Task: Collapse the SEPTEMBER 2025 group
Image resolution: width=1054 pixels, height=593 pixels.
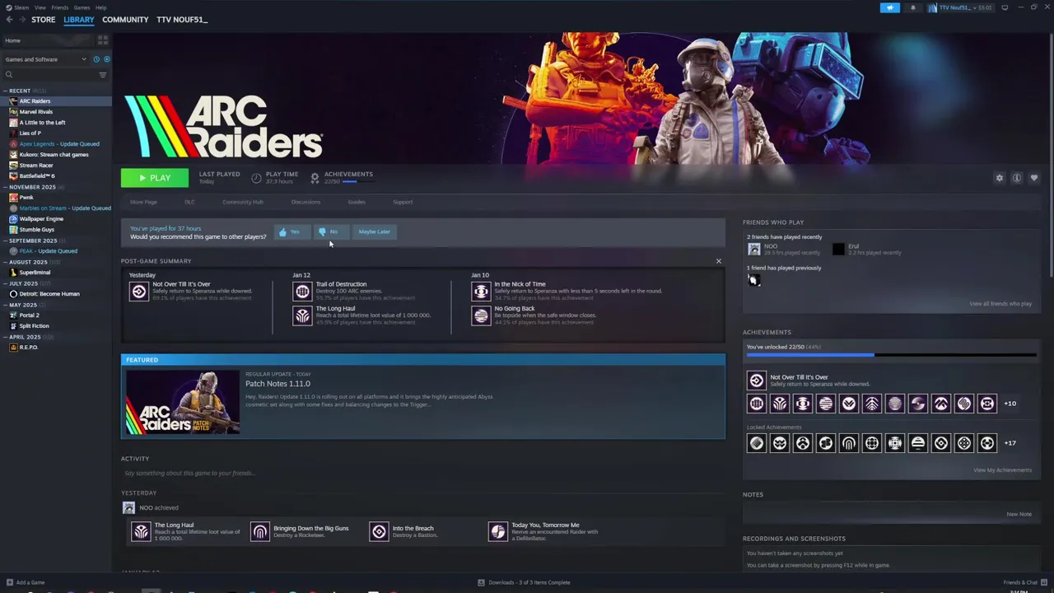Action: tap(5, 240)
